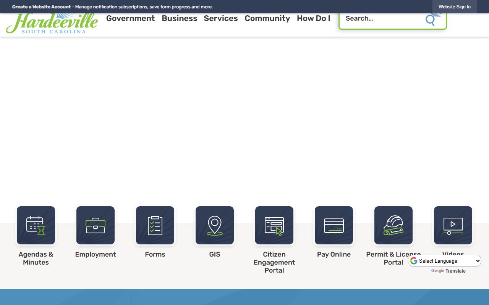Click Create a Website Account link
The height and width of the screenshot is (305, 489).
pyautogui.click(x=41, y=7)
